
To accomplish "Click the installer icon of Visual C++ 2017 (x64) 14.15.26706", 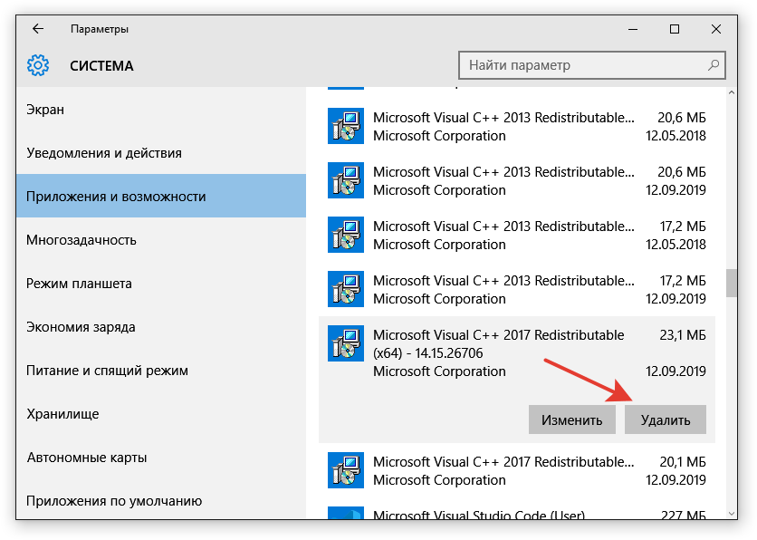I will [346, 343].
